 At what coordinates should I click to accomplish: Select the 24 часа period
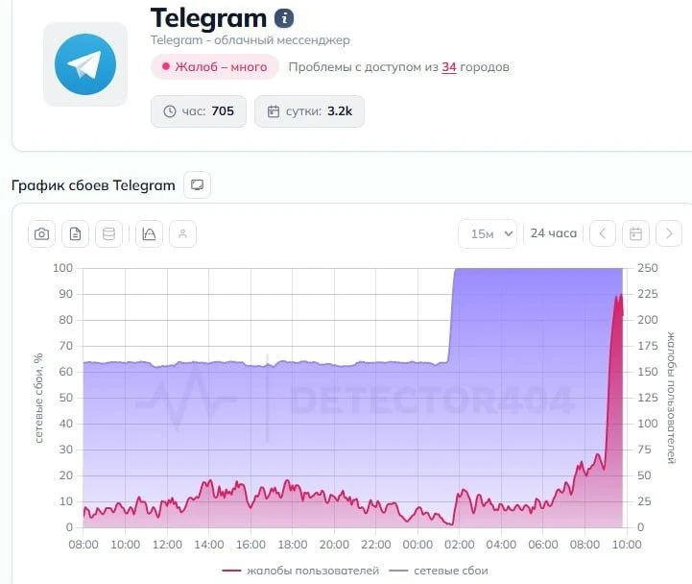(554, 233)
